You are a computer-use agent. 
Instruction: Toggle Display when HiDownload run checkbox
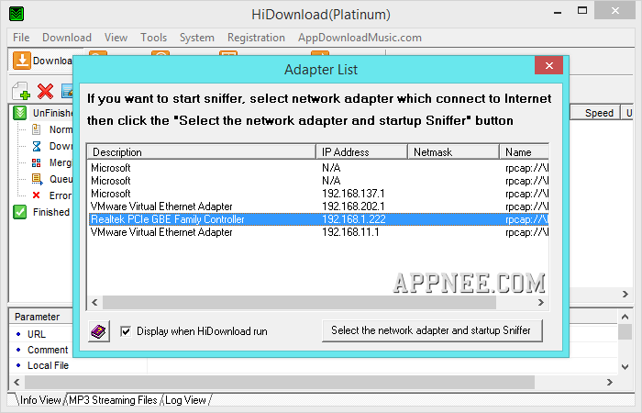126,331
